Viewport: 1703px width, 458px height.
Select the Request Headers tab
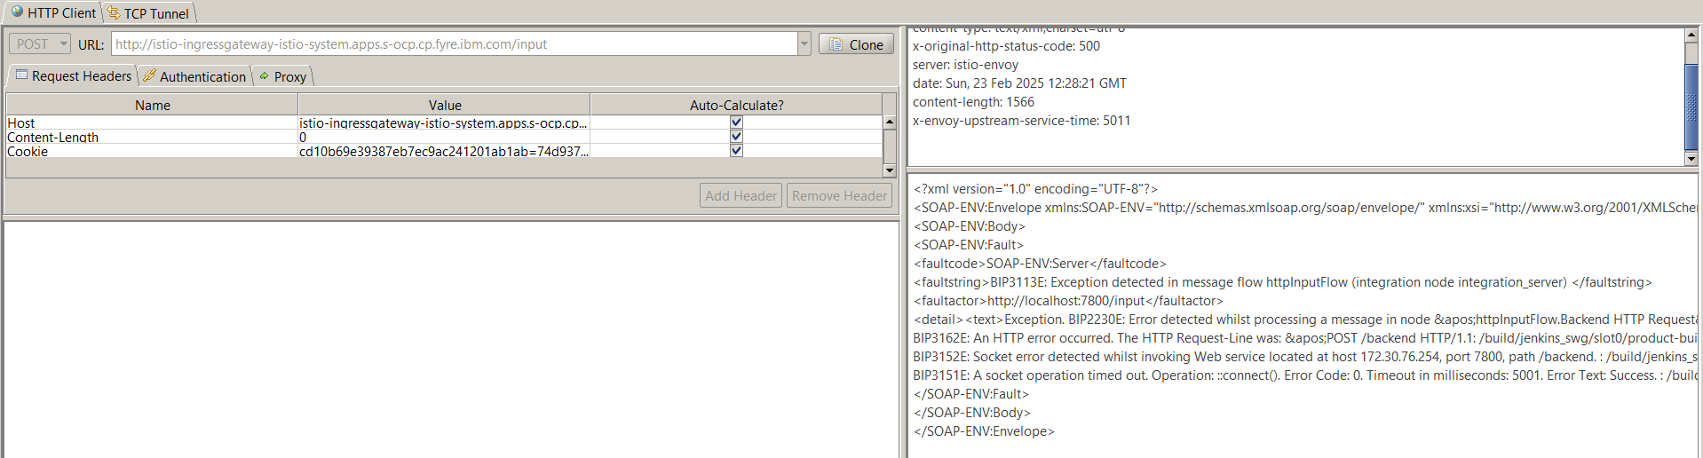tap(73, 76)
